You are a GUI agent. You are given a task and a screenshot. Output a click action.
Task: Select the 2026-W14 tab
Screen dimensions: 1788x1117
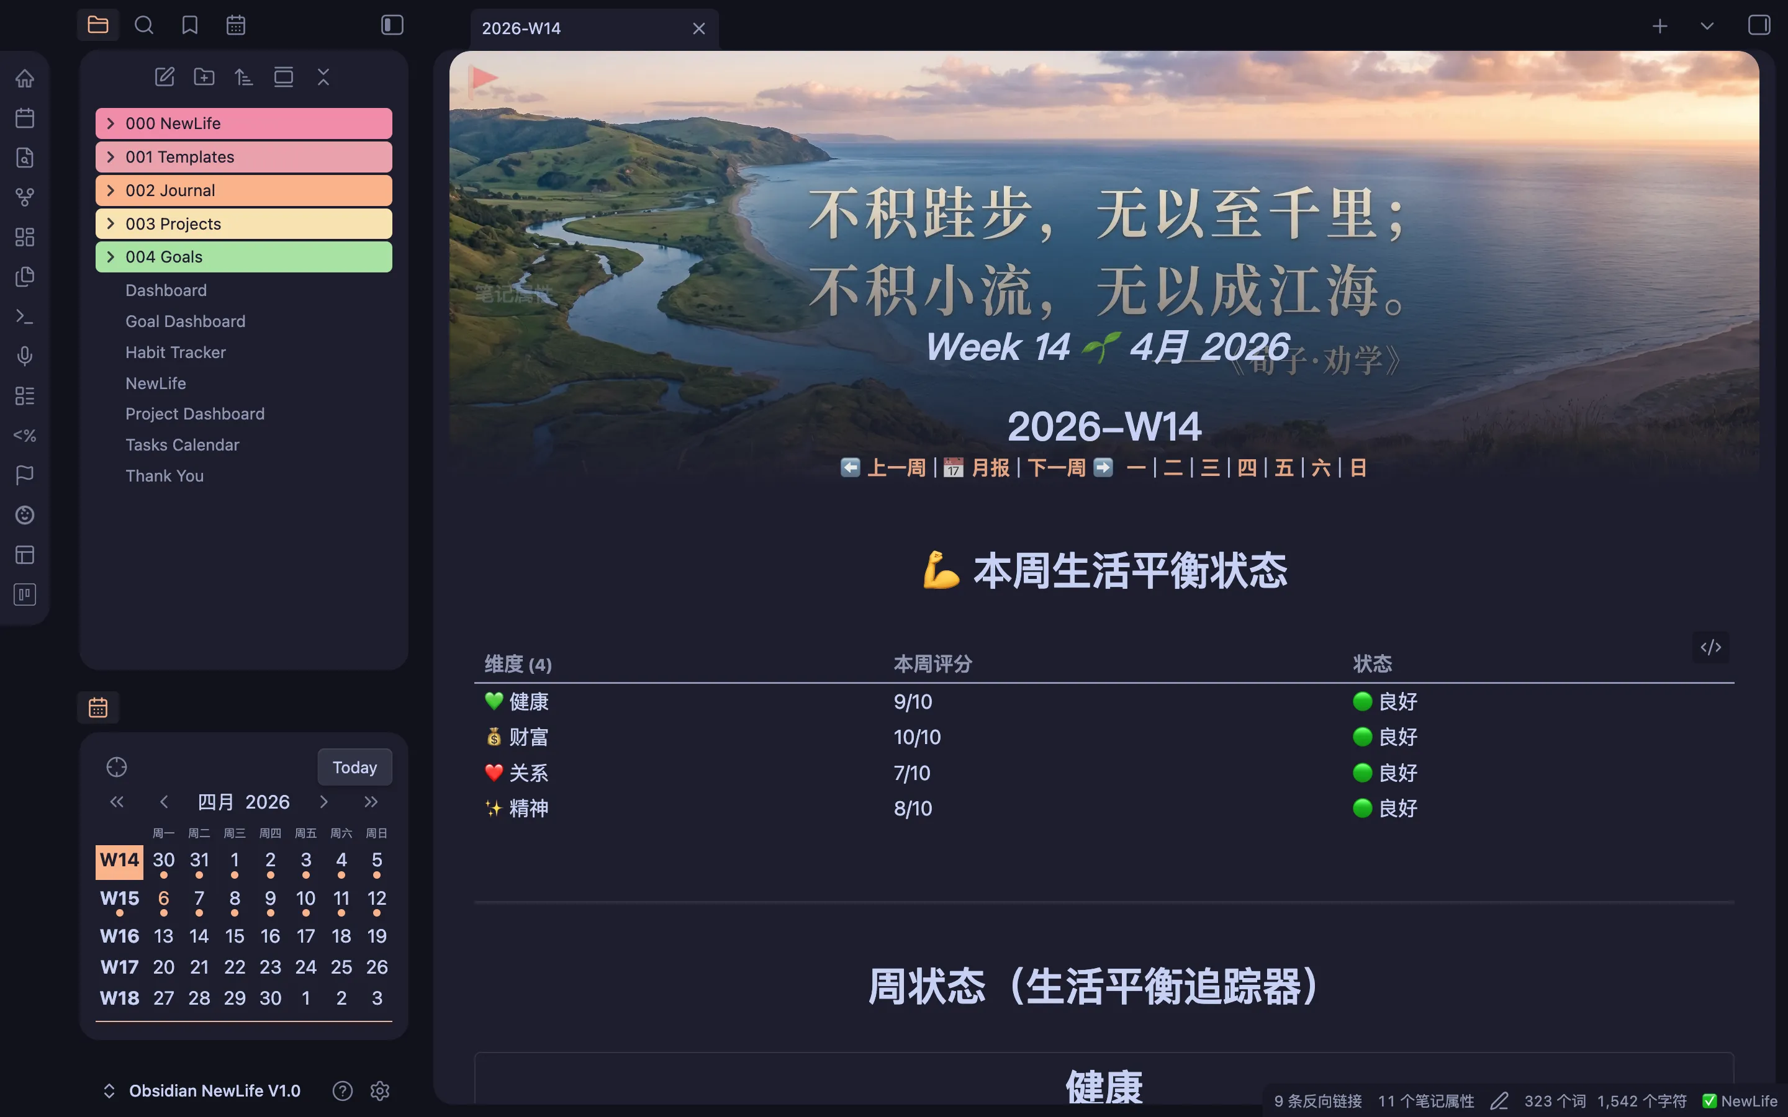click(x=594, y=29)
